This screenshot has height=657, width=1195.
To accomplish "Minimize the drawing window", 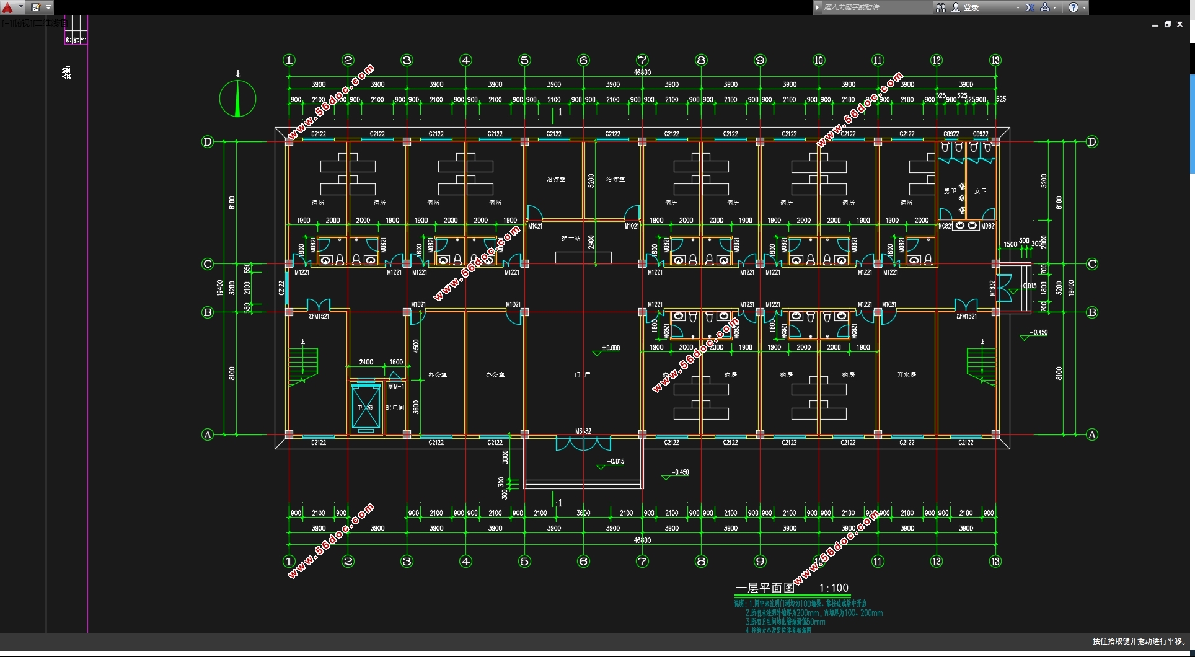I will (x=1155, y=25).
